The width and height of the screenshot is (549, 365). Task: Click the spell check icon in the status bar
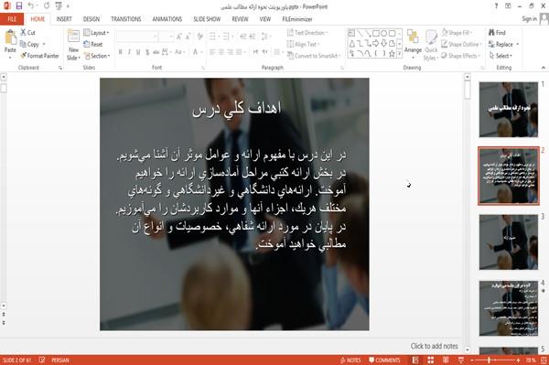42,360
